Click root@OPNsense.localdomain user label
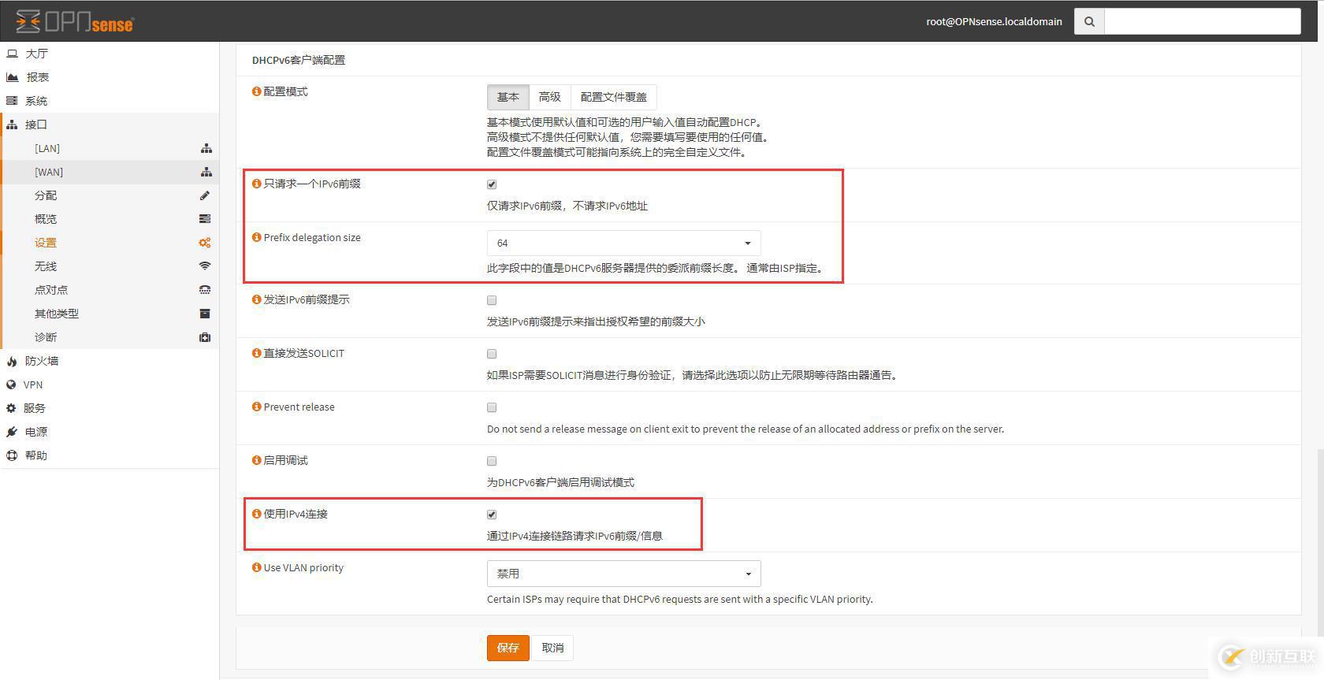Viewport: 1324px width, 680px height. click(994, 21)
